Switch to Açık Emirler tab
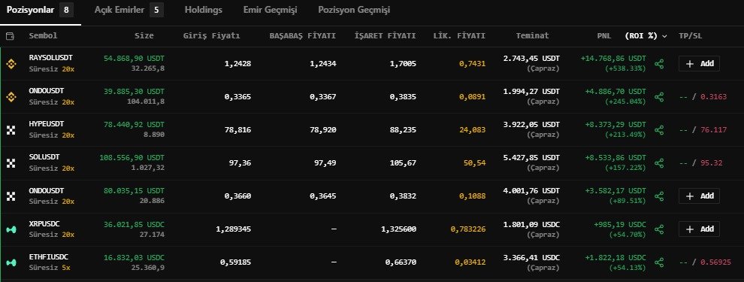 129,10
